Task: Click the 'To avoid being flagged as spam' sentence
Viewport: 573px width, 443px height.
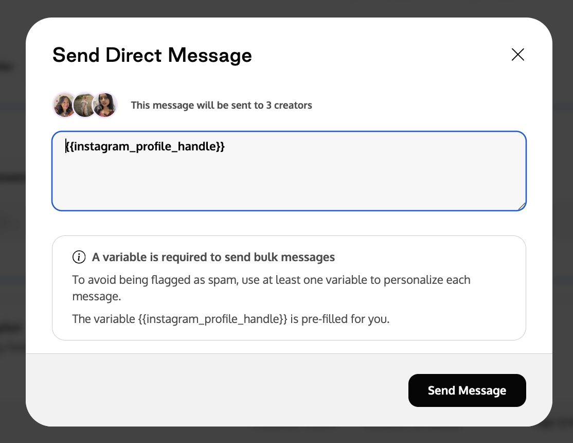Action: (x=271, y=288)
